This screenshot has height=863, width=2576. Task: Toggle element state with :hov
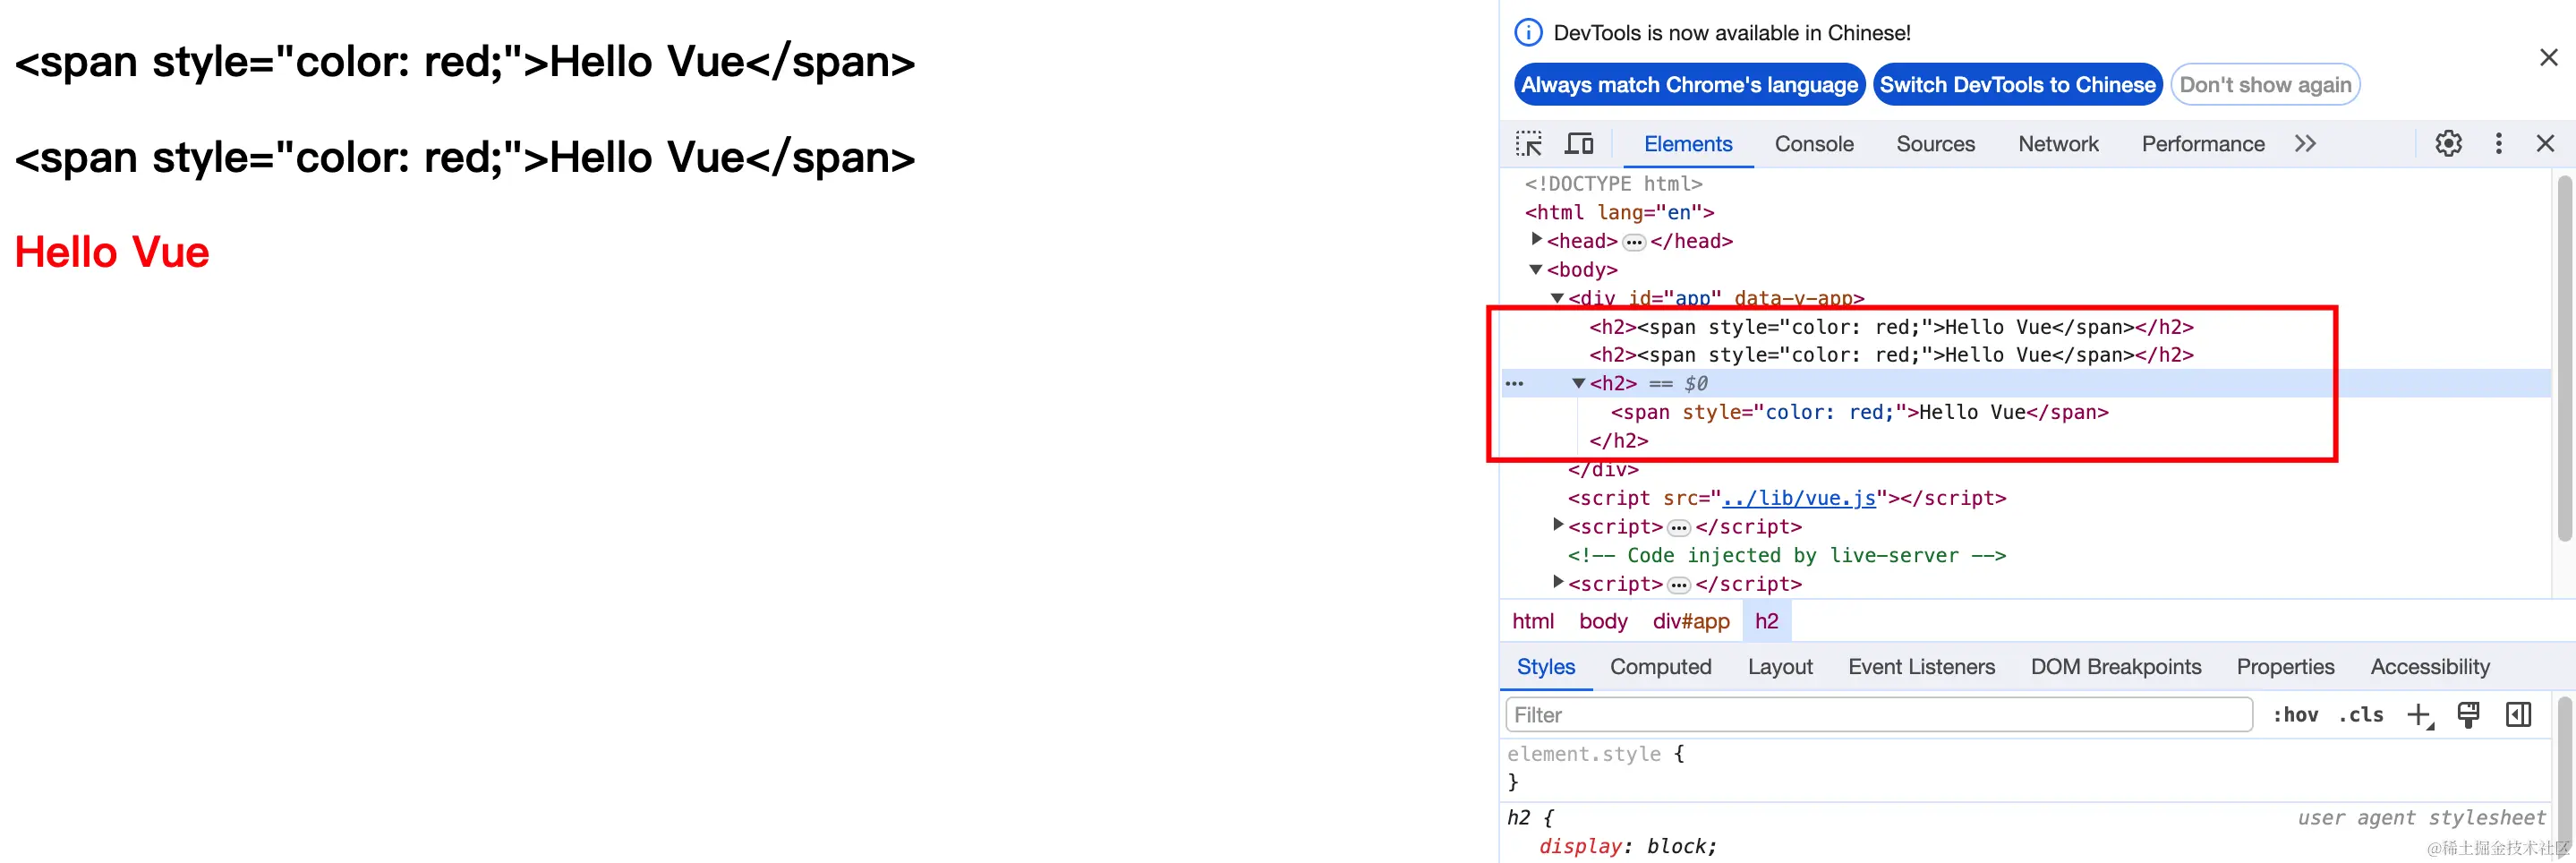2295,715
